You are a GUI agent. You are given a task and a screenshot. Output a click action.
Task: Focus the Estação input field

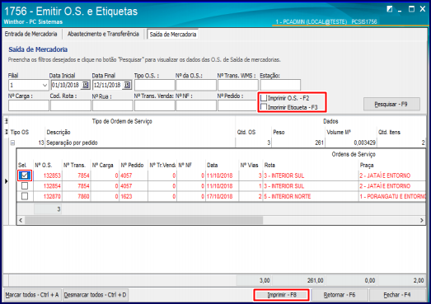(x=280, y=85)
